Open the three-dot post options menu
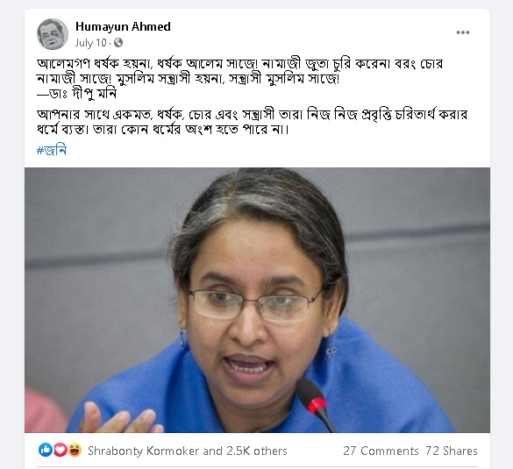 click(x=463, y=32)
